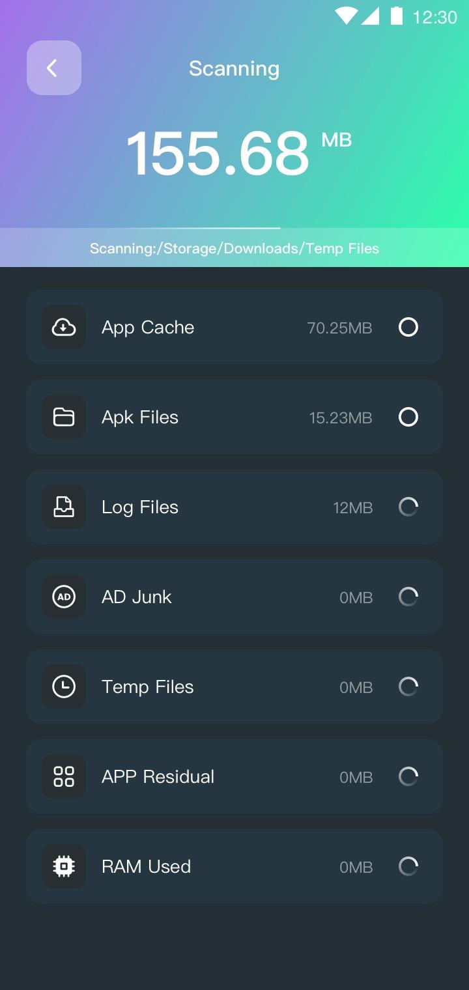Click the App Cache 70.25MB size text
469x990 pixels.
pyautogui.click(x=339, y=328)
